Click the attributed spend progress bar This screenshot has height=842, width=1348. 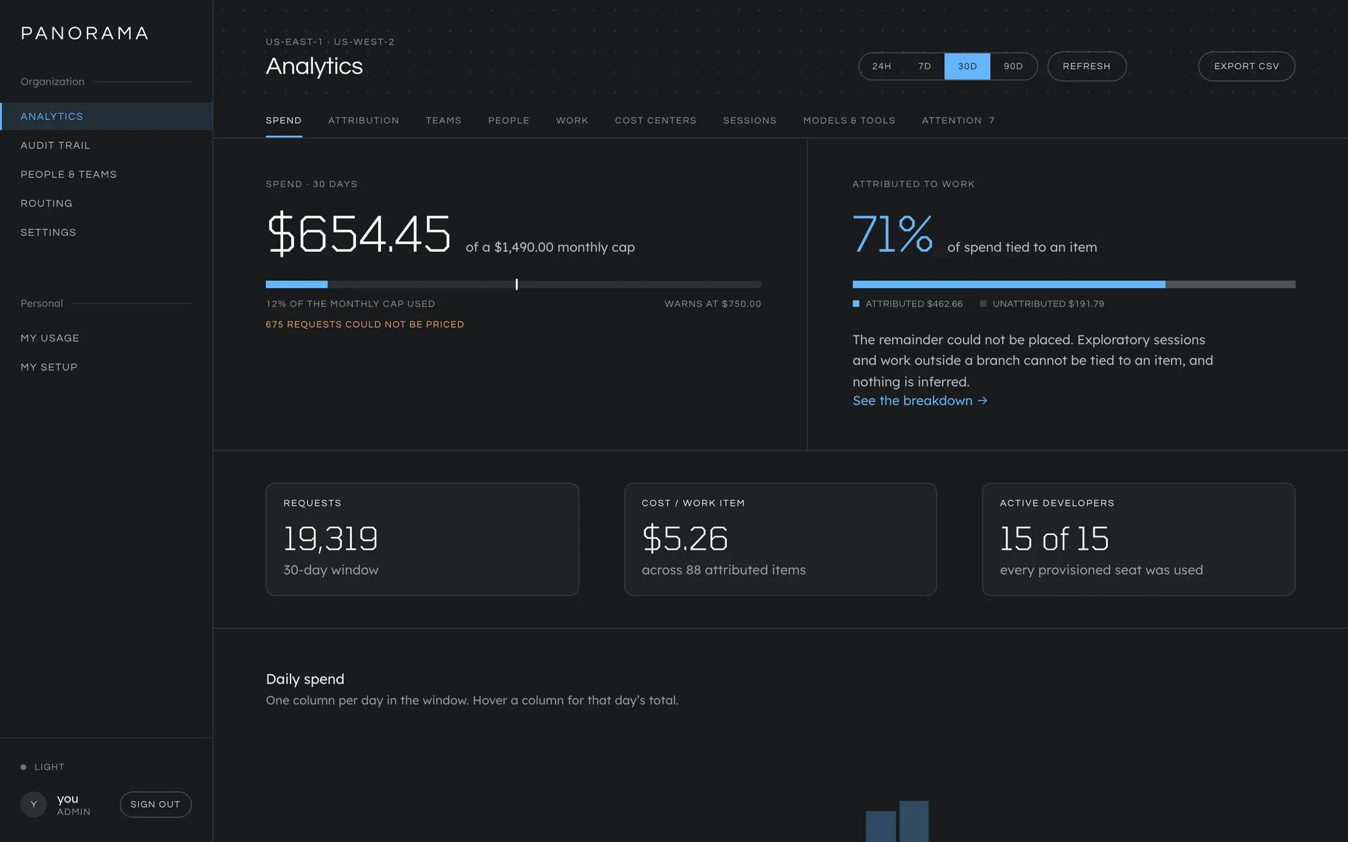coord(1074,284)
